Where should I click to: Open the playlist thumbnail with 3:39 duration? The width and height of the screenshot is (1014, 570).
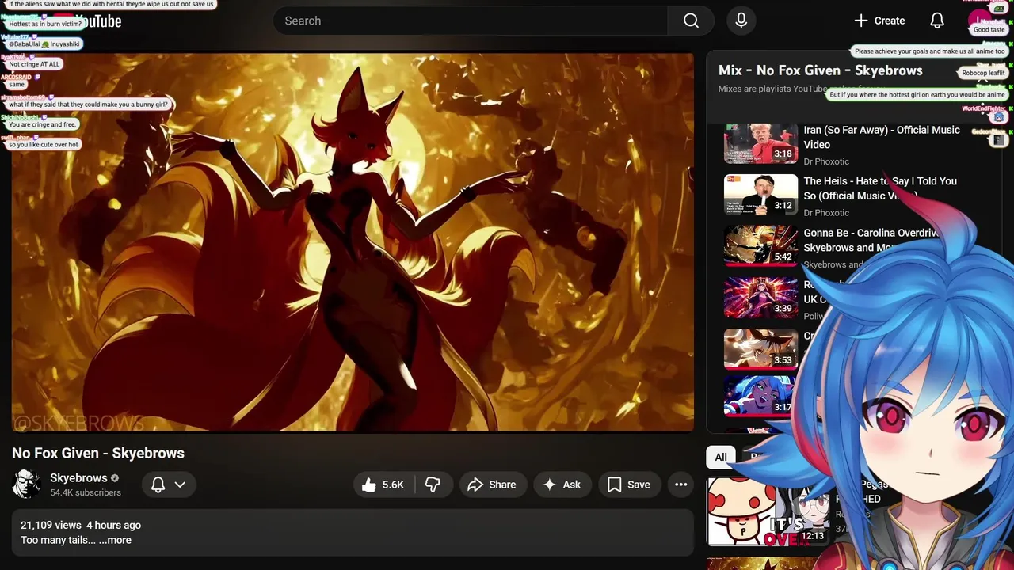760,298
